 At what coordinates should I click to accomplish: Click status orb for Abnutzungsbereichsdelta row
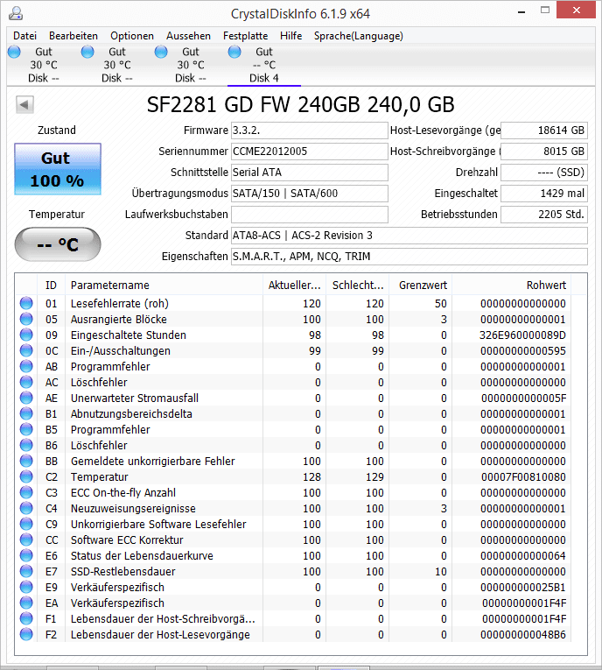[x=26, y=413]
